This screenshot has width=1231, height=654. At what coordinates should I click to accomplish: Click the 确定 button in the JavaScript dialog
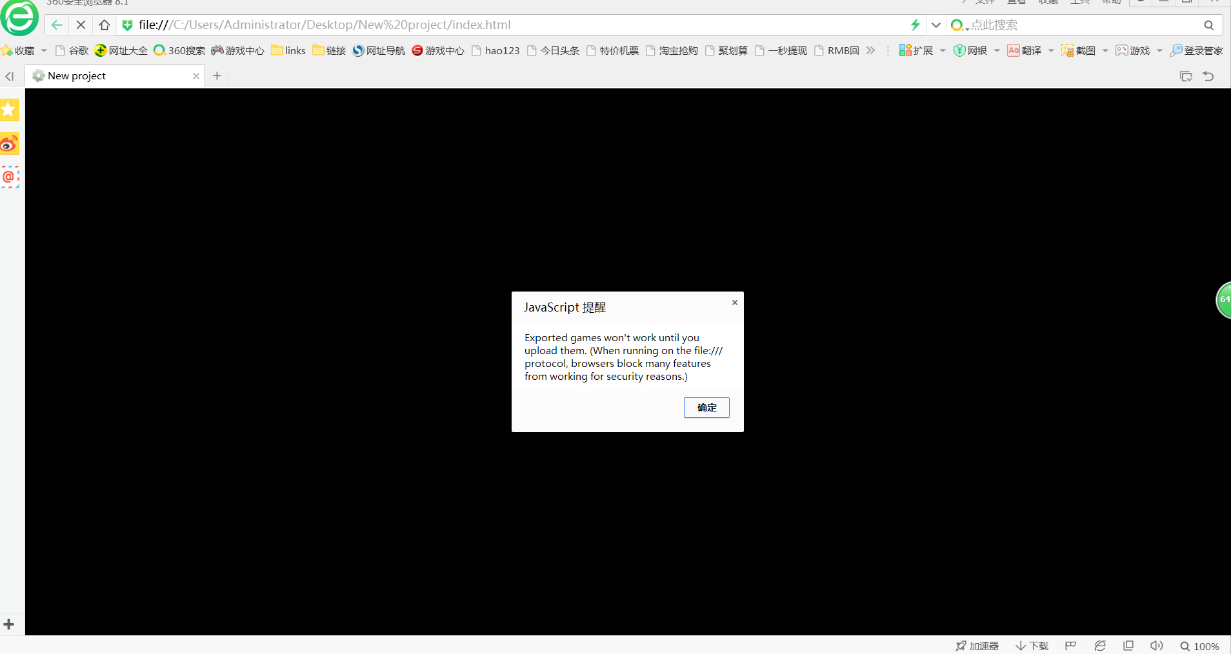pos(706,408)
